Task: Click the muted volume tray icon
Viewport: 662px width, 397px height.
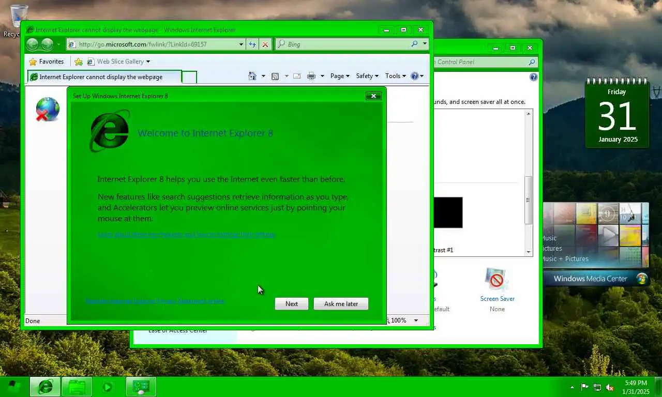Action: point(610,387)
